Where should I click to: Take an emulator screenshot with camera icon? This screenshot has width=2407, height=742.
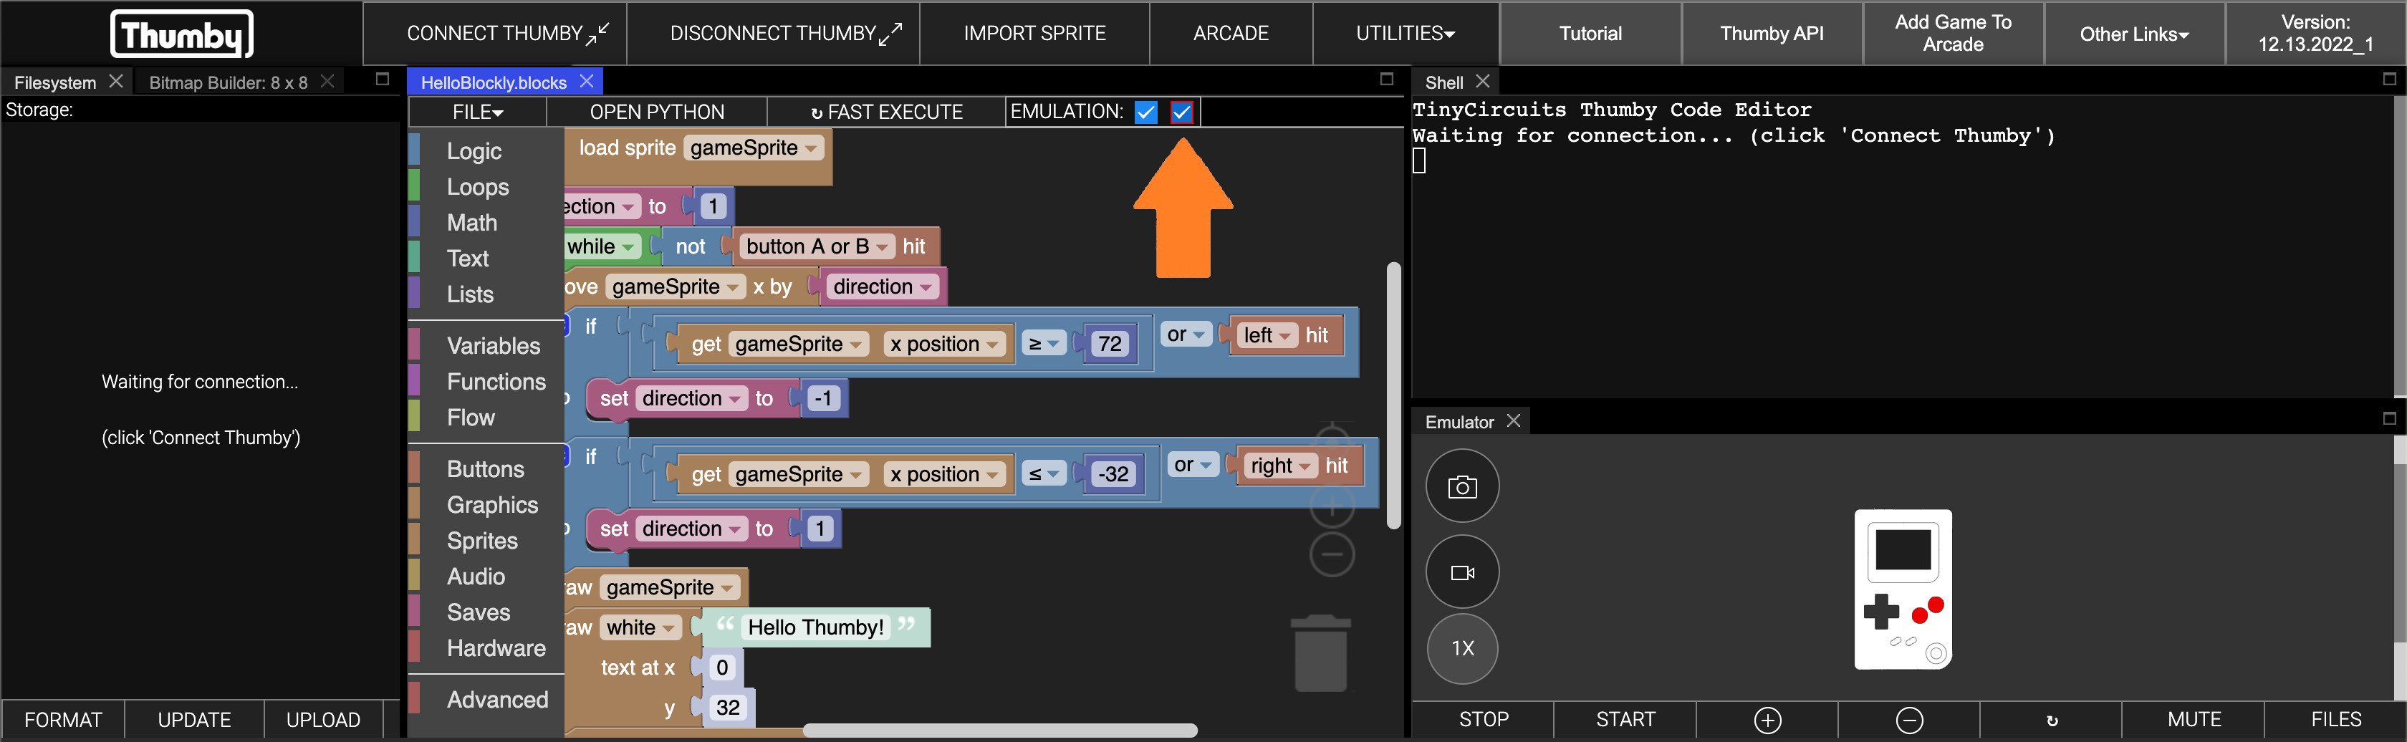point(1461,486)
